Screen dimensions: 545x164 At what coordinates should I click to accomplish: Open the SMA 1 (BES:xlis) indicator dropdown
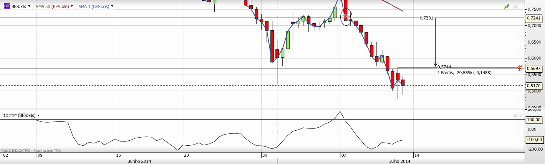coord(112,6)
